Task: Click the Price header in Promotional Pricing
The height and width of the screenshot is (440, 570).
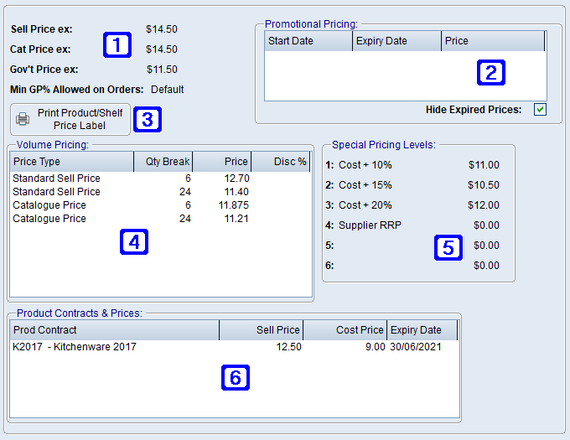Action: coord(493,41)
